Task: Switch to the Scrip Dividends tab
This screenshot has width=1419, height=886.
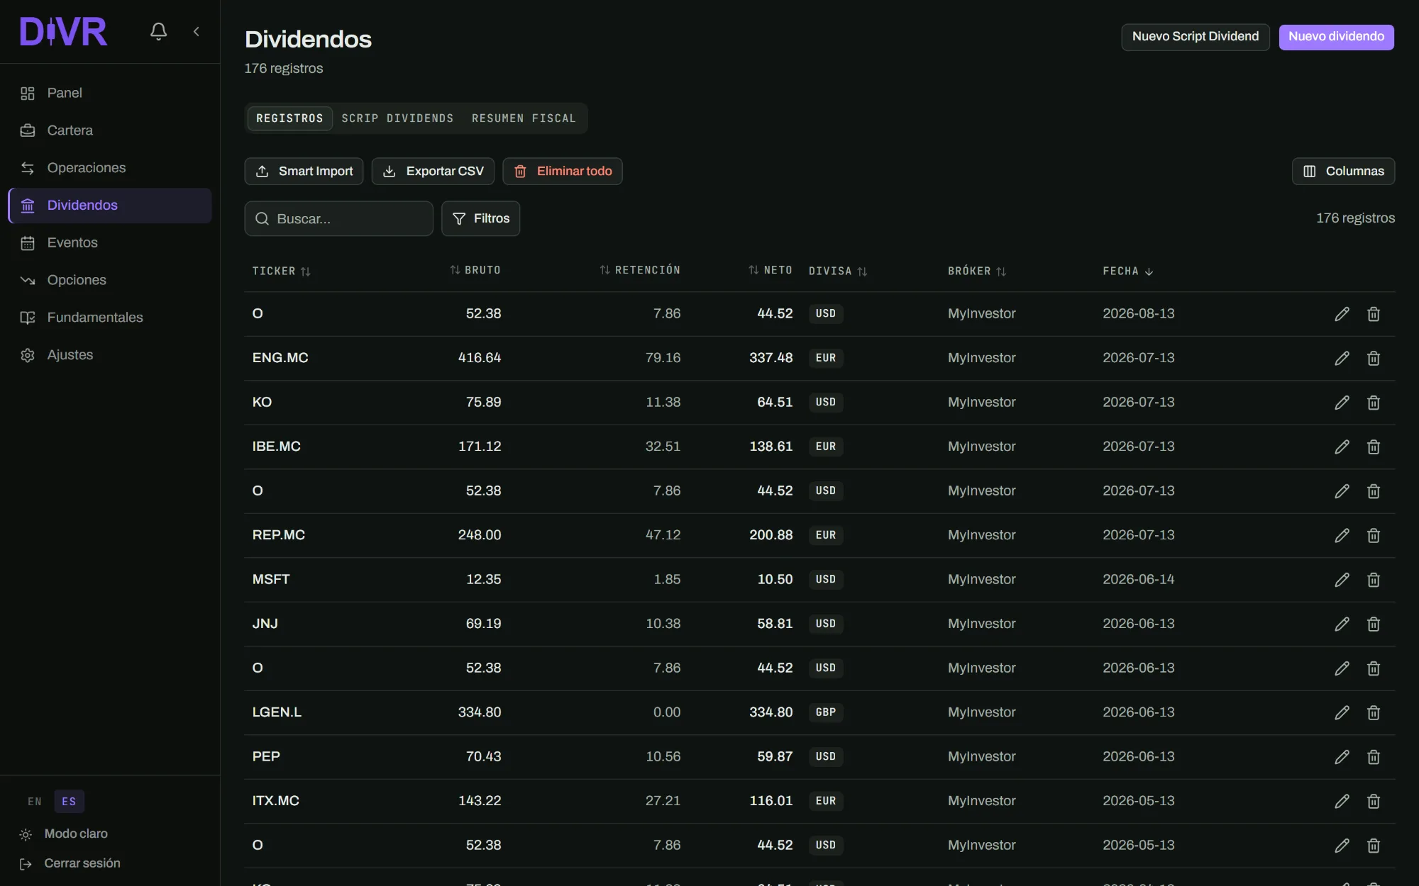Action: [x=397, y=118]
